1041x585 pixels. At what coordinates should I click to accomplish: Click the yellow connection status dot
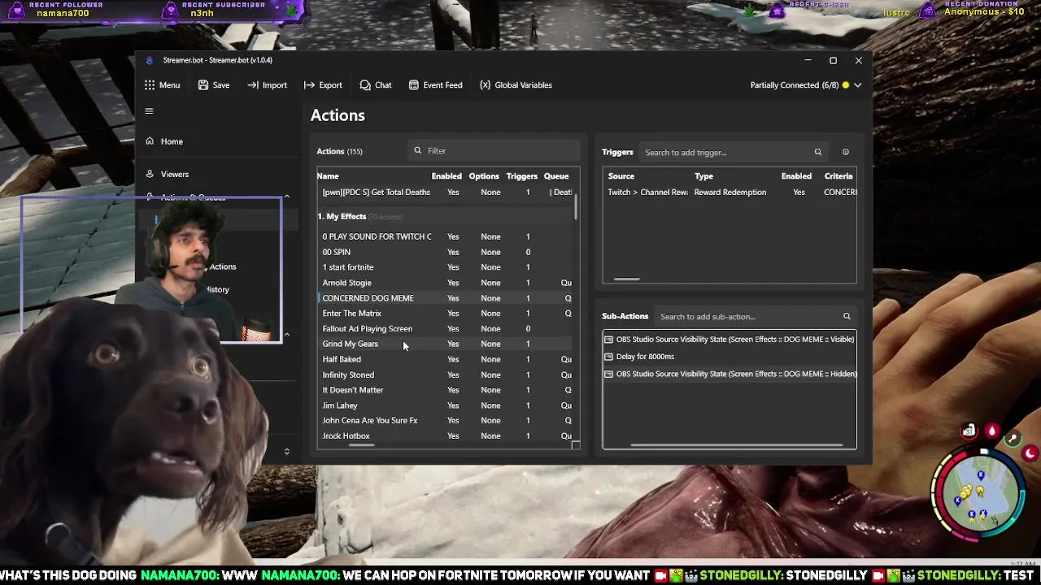click(846, 84)
